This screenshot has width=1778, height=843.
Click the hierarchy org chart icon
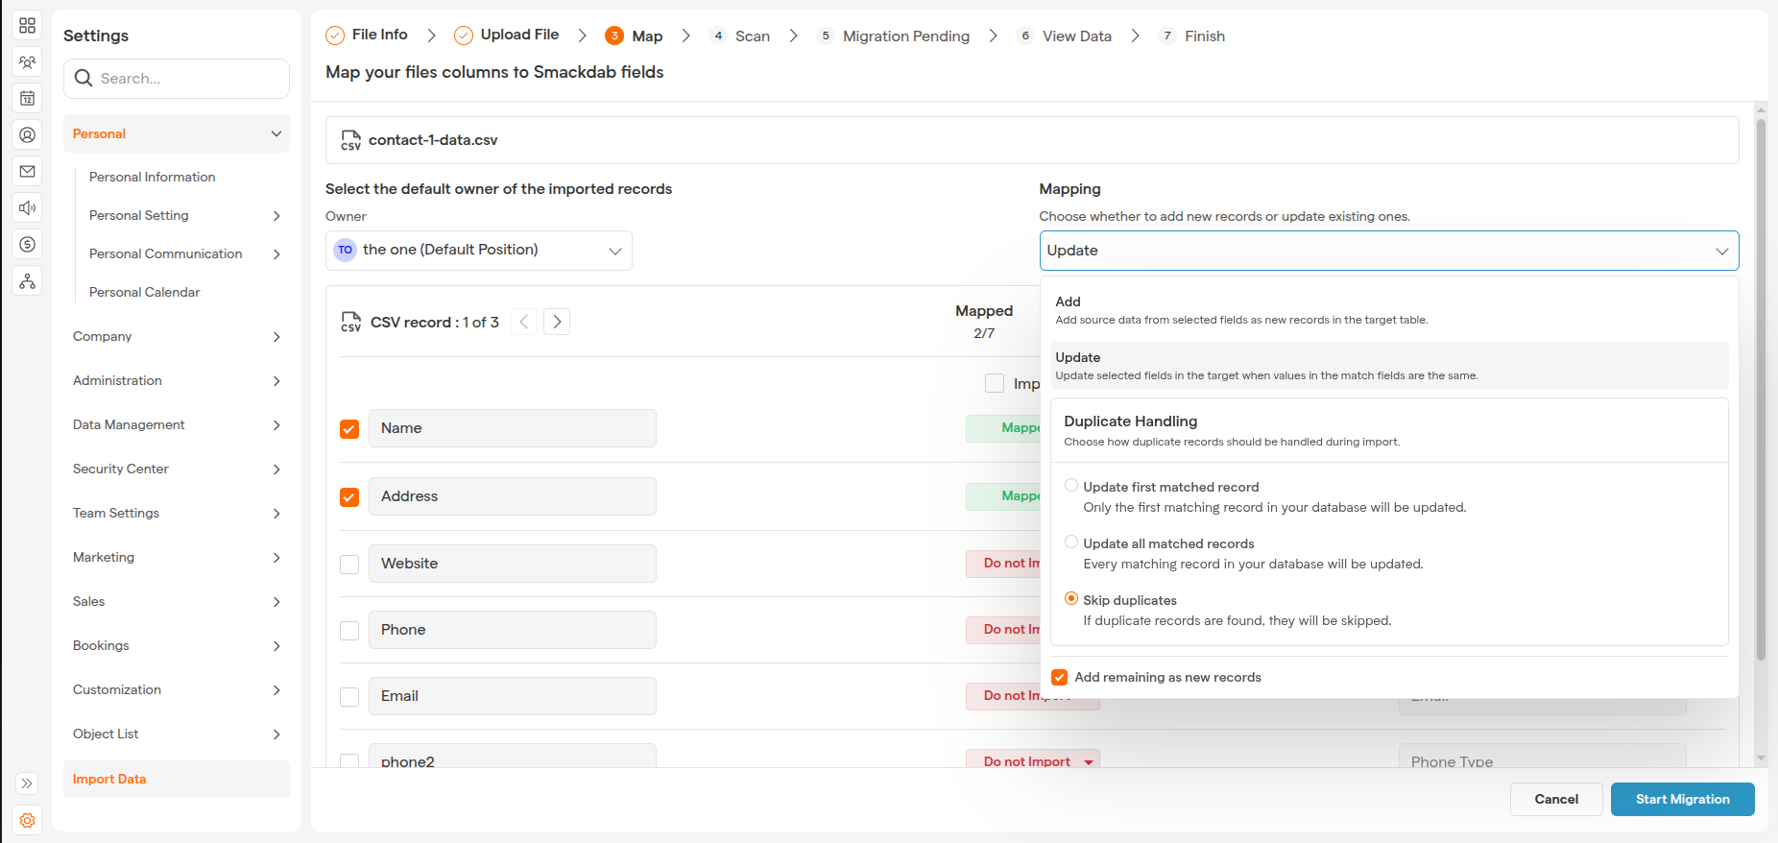click(x=27, y=280)
